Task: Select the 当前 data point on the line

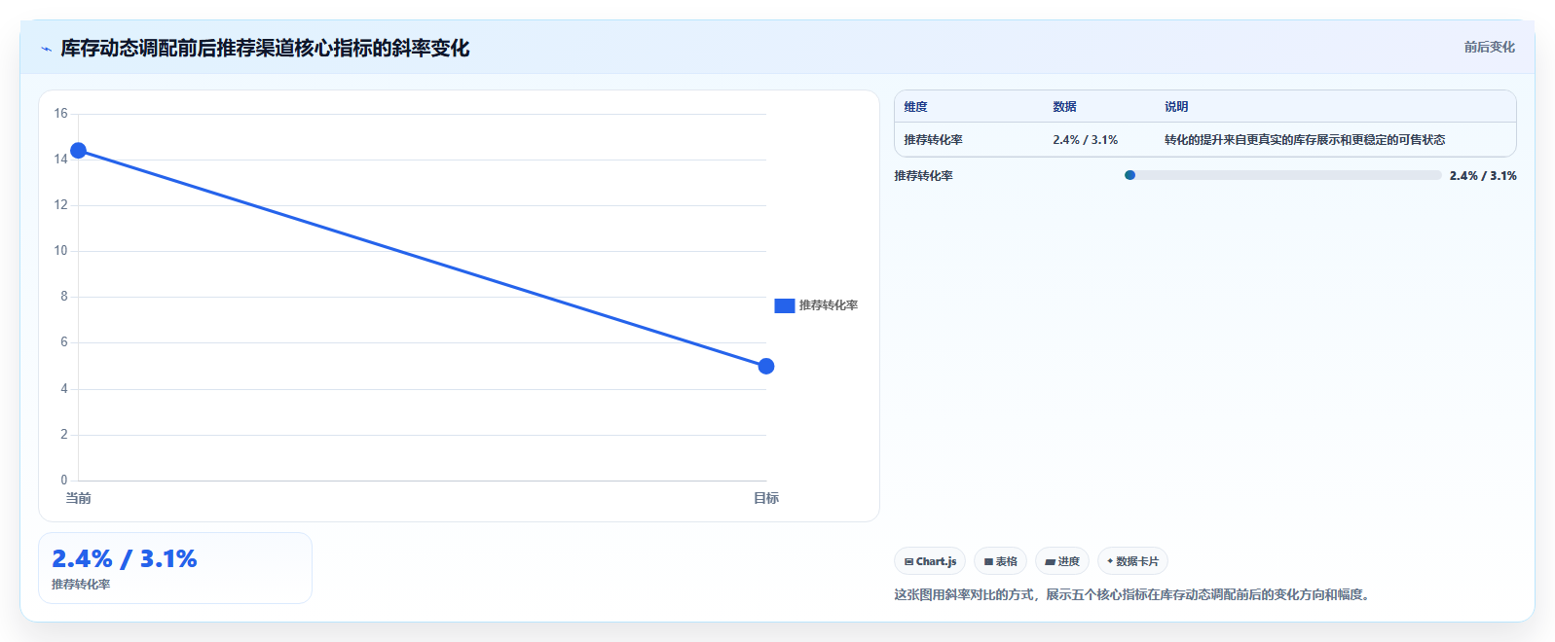Action: (x=78, y=150)
